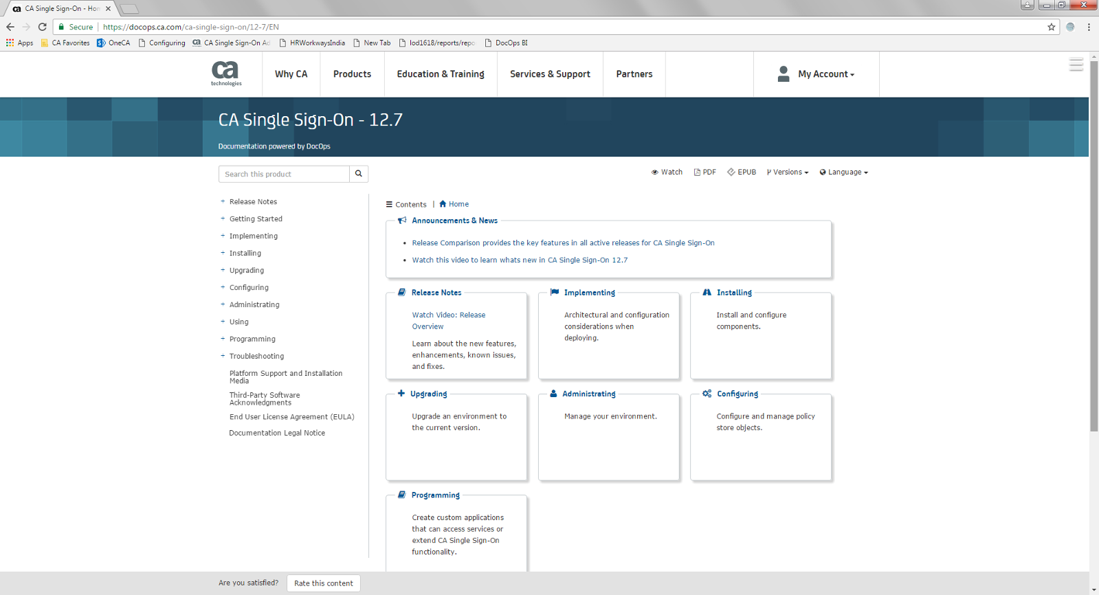The width and height of the screenshot is (1099, 595).
Task: Open Watch Video: Release Overview link
Action: coord(449,321)
